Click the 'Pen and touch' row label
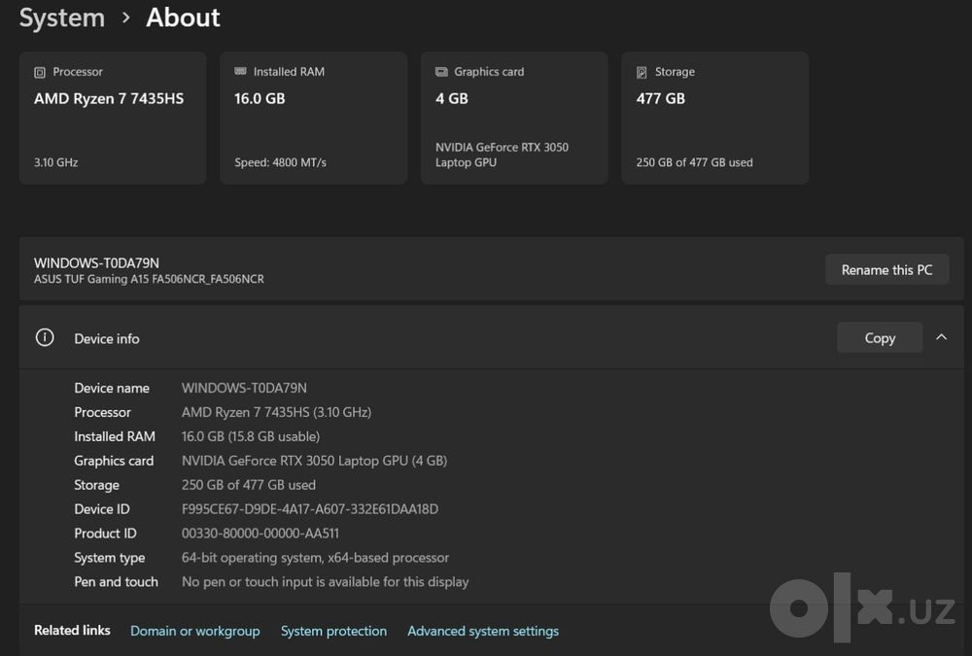The height and width of the screenshot is (656, 972). point(116,581)
